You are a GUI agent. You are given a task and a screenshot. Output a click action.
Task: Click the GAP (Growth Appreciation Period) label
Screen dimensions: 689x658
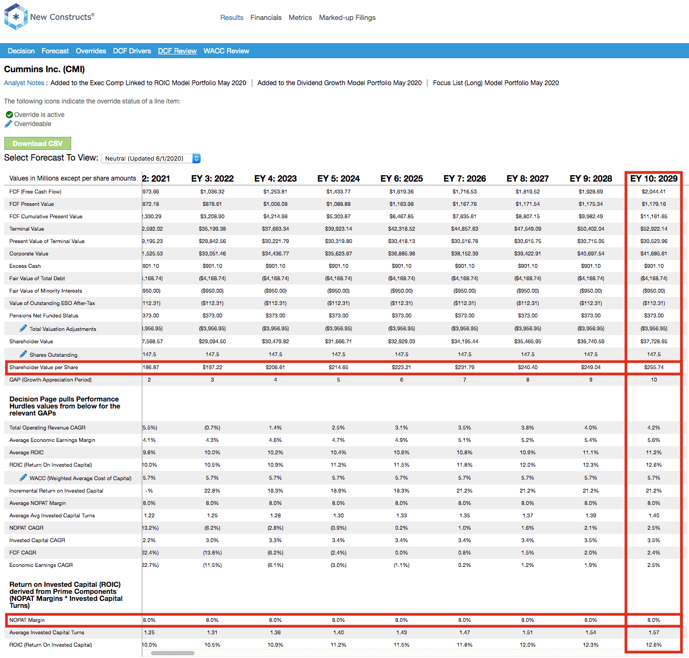[51, 380]
